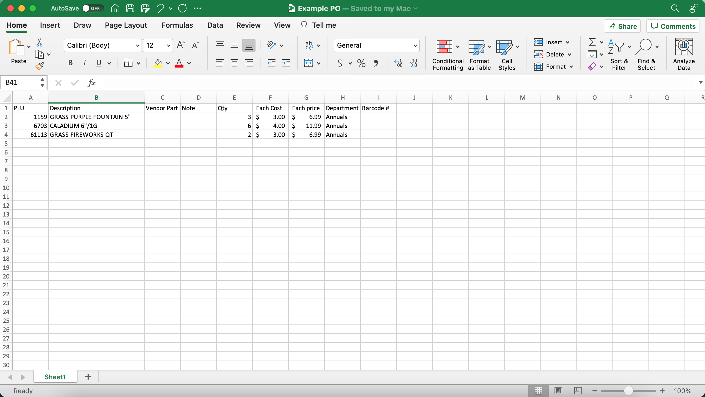
Task: Open the Calibri font name dropdown
Action: point(137,45)
